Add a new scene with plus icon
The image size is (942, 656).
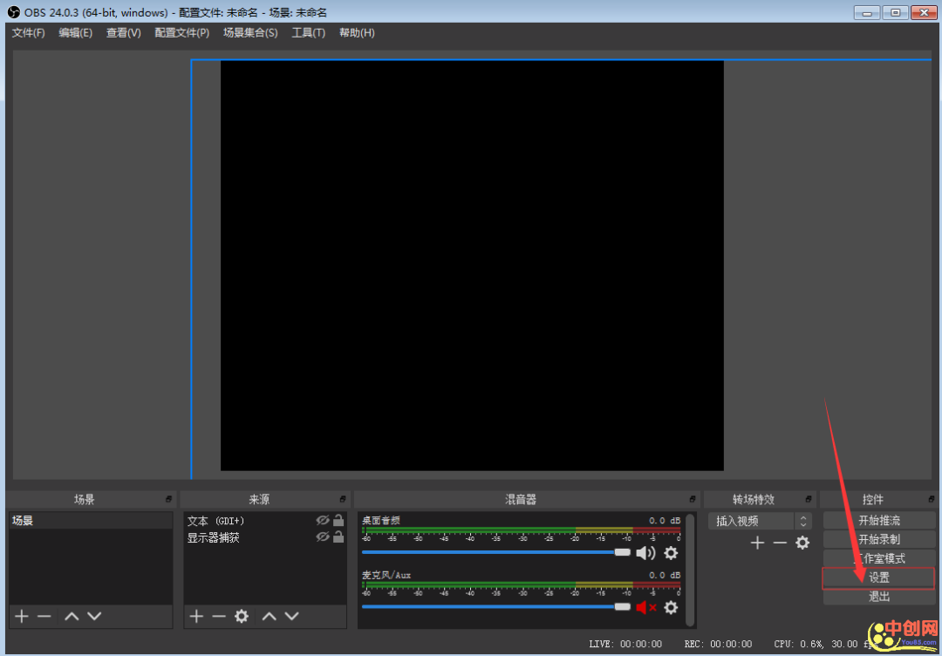coord(22,616)
